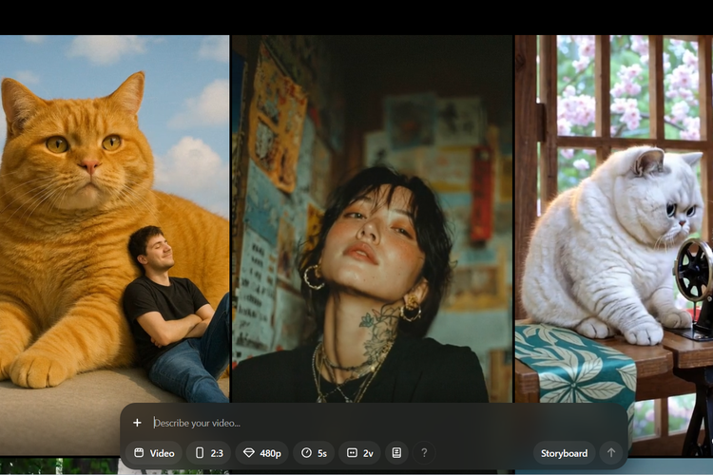Click the film clapper icon in Video button
713x475 pixels.
(139, 453)
